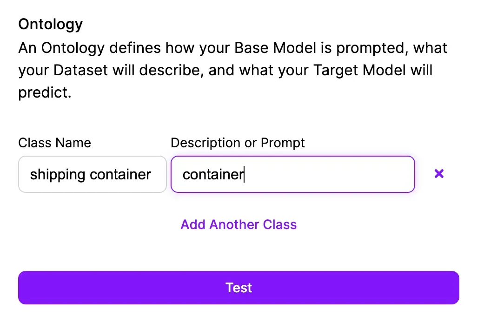Run the ontology test

point(238,288)
